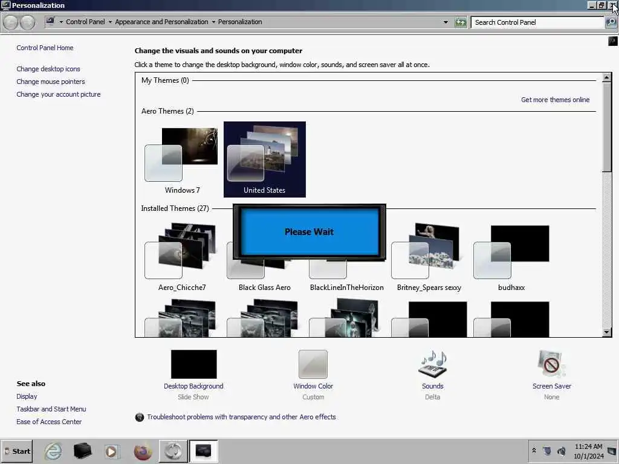Click the search magnifier icon

click(x=611, y=22)
